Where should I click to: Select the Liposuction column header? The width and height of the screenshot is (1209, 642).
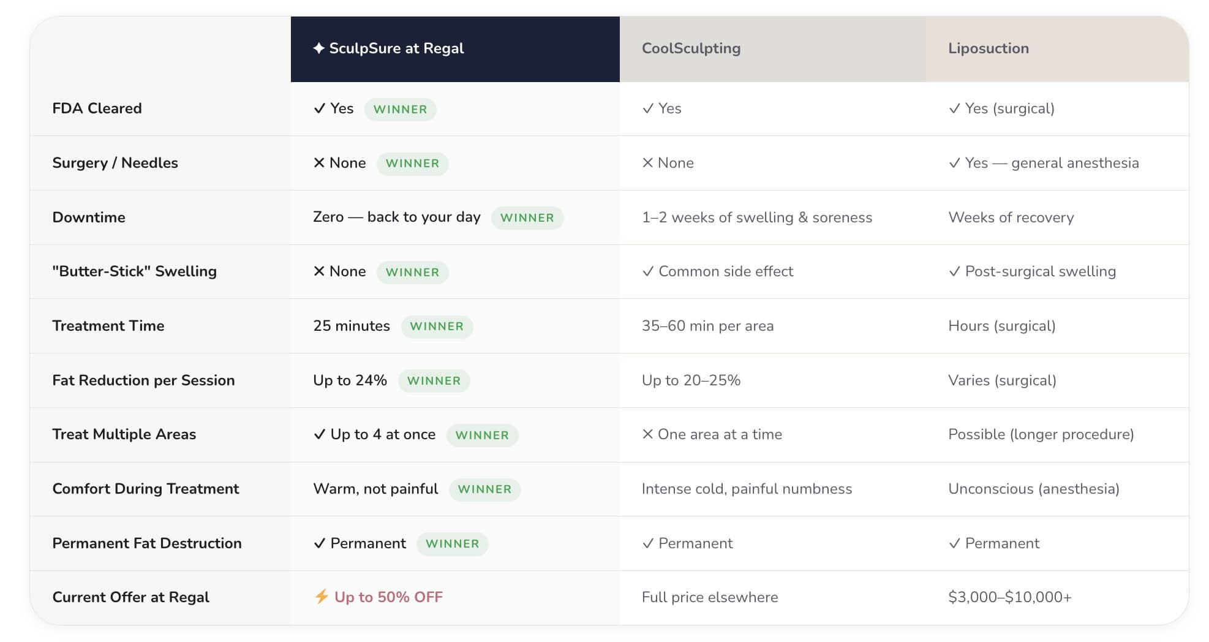click(x=988, y=48)
